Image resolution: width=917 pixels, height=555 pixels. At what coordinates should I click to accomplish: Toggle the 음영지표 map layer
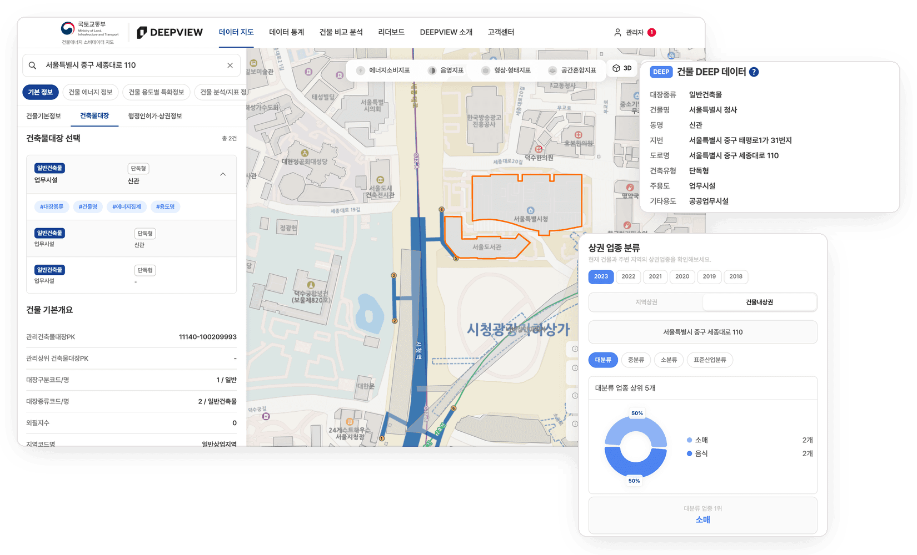coord(446,70)
